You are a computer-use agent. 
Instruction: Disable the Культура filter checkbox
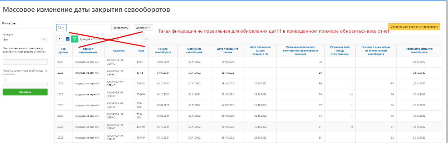[x=68, y=39]
